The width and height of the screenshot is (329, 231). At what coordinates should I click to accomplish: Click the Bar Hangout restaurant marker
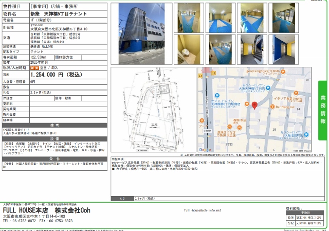click(x=273, y=107)
